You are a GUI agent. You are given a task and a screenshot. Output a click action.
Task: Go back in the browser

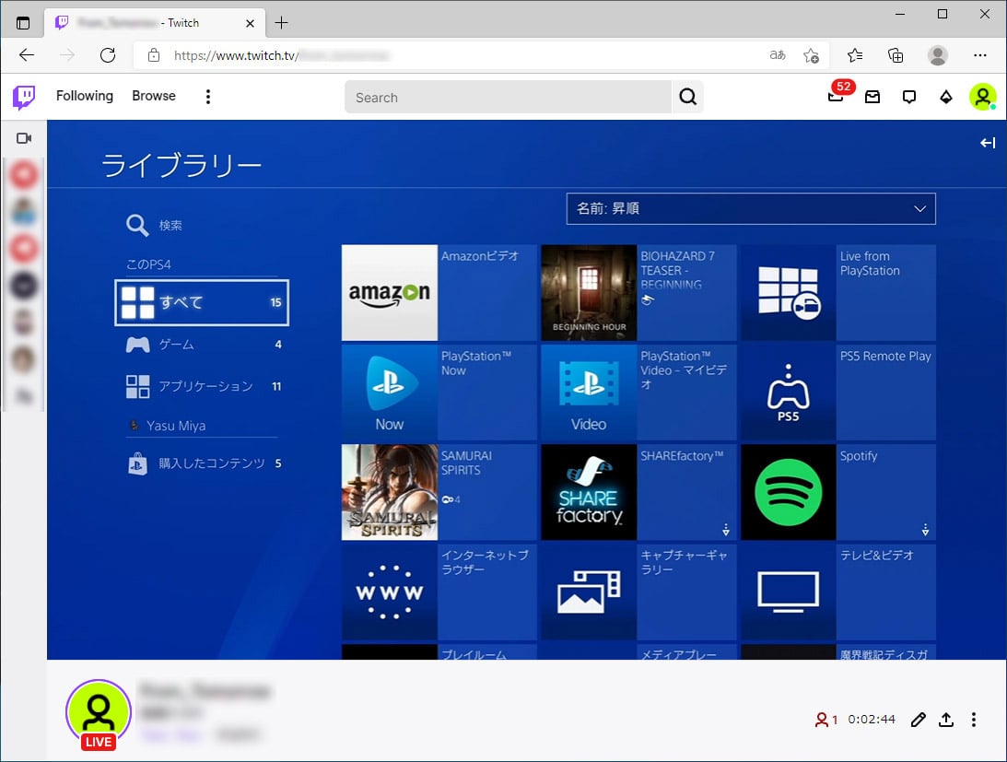tap(27, 55)
